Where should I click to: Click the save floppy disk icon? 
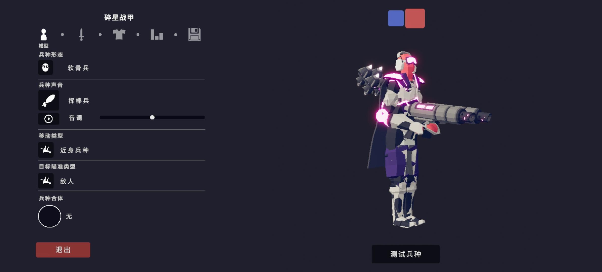194,35
